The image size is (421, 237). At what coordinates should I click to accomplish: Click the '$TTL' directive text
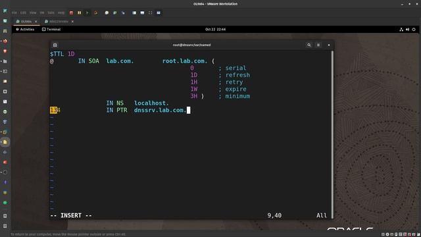point(57,54)
